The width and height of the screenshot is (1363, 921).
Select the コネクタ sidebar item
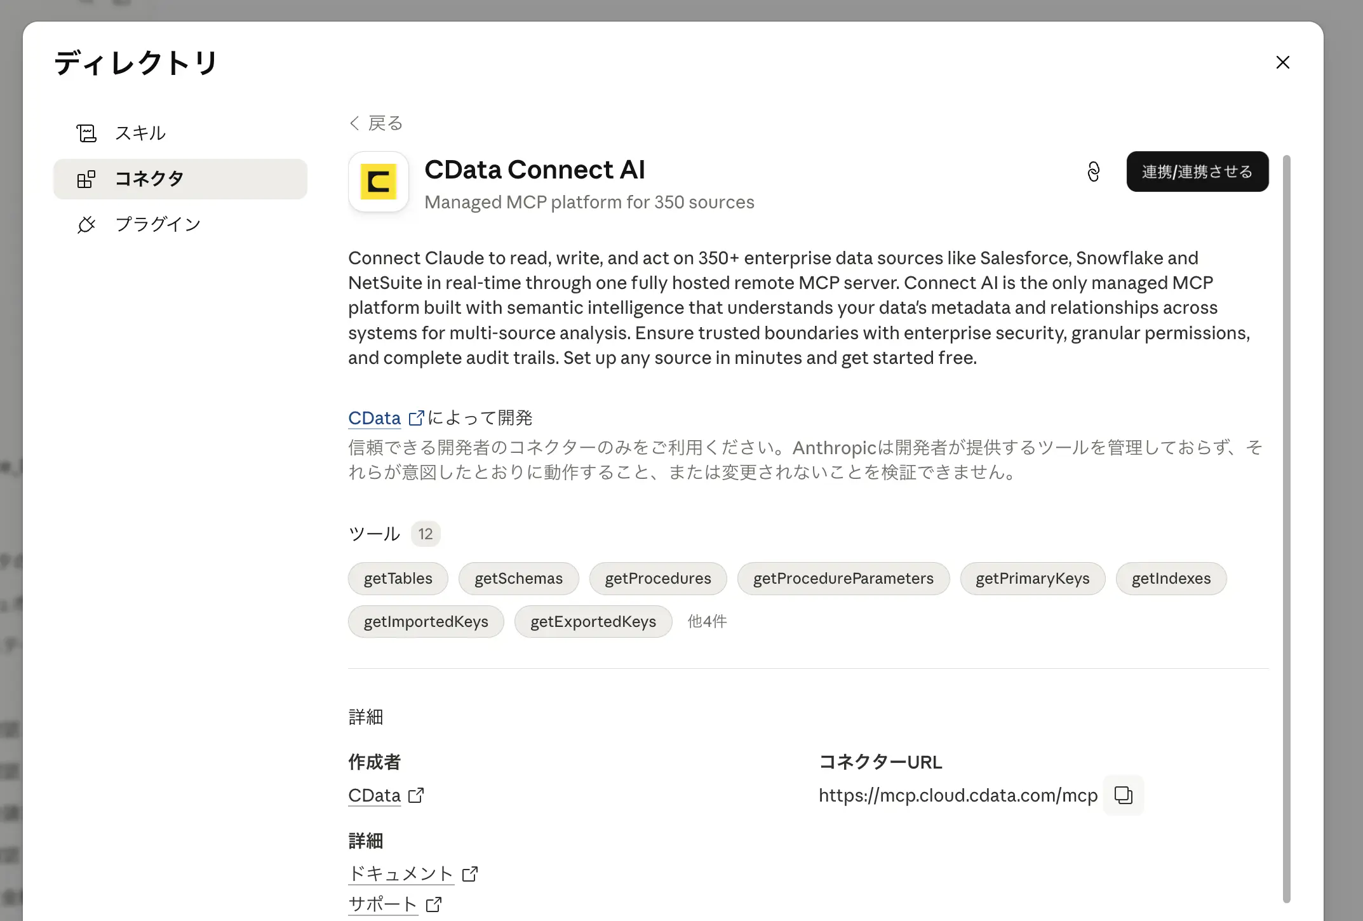click(180, 179)
